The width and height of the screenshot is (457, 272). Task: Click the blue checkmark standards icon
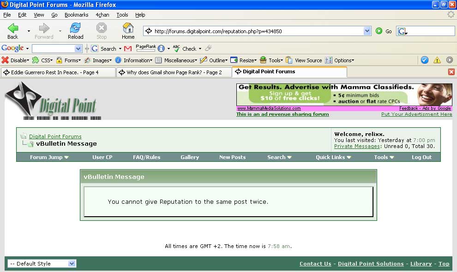(425, 60)
